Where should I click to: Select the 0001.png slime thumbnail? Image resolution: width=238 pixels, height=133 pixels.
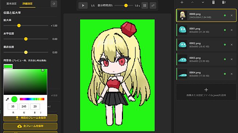pos(182,30)
